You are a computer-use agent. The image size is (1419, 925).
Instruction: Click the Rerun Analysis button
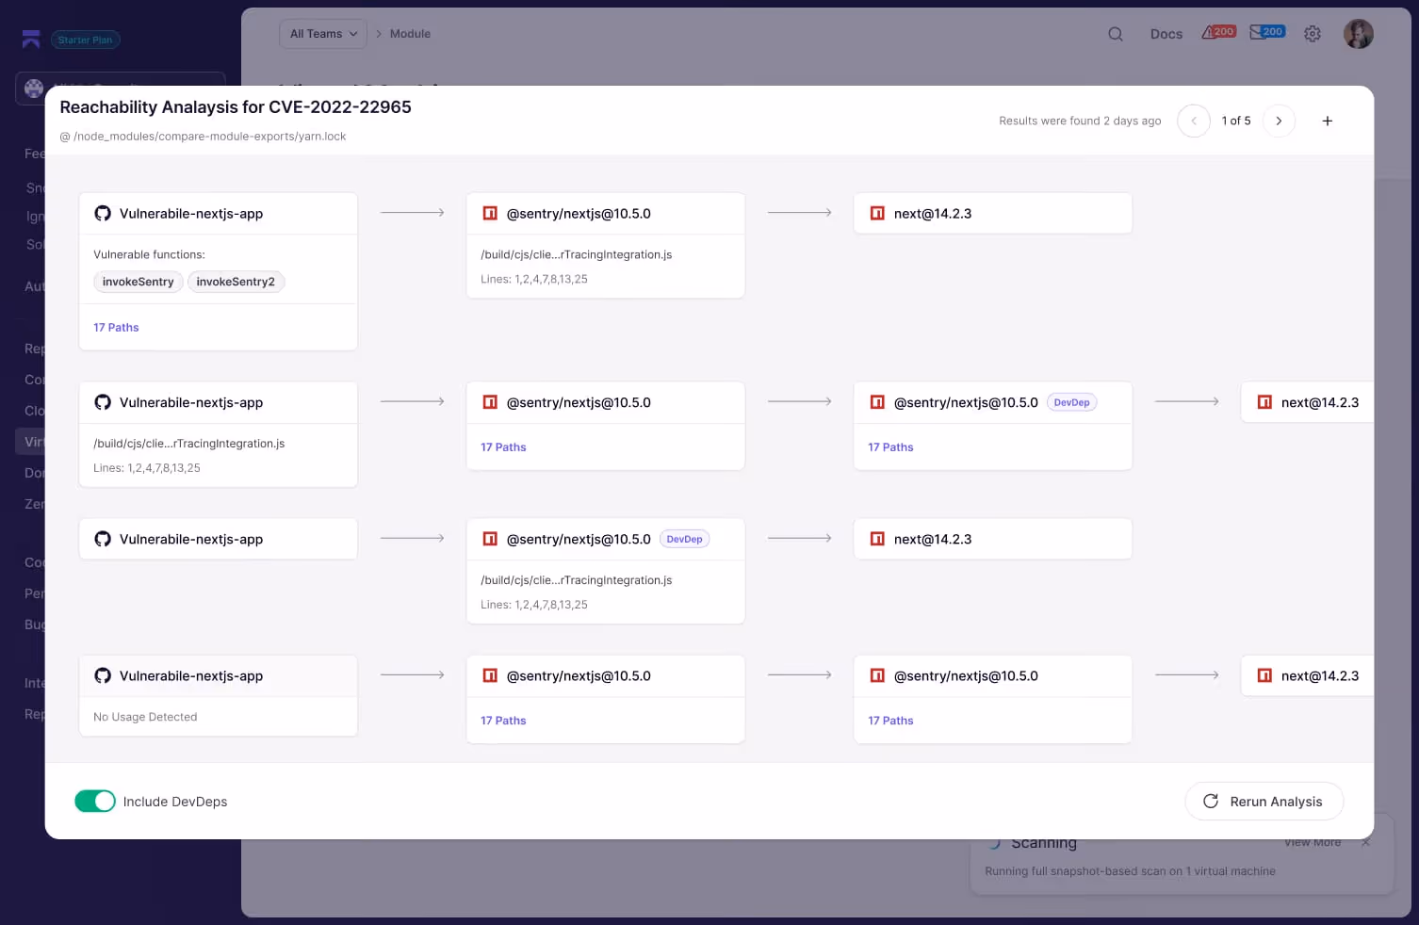[x=1264, y=801]
